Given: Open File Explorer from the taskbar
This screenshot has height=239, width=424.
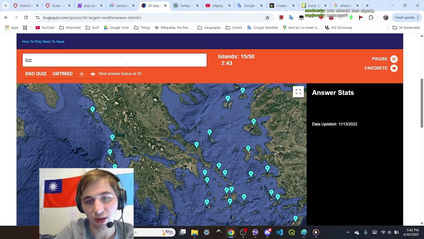Looking at the screenshot, I should click(x=194, y=232).
